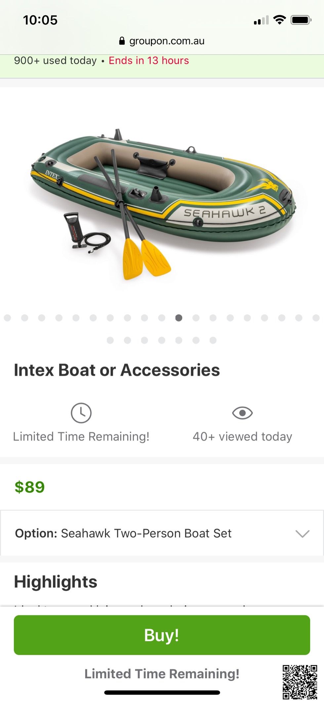
Task: Tap the clock icon above Limited Time Remaining
Action: click(81, 413)
